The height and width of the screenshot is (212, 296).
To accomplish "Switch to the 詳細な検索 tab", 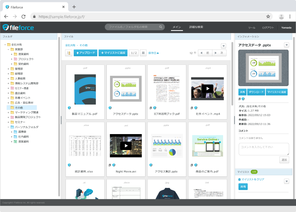I will coord(196,27).
